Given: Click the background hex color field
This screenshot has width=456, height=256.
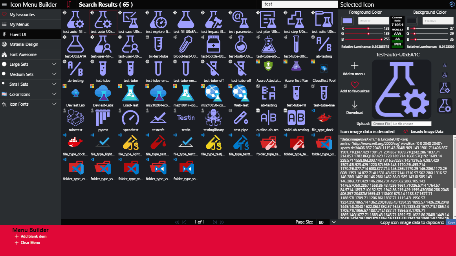Looking at the screenshot, I should (x=438, y=21).
